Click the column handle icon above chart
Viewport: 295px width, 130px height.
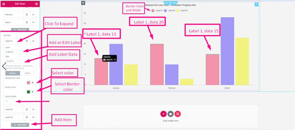point(83,3)
